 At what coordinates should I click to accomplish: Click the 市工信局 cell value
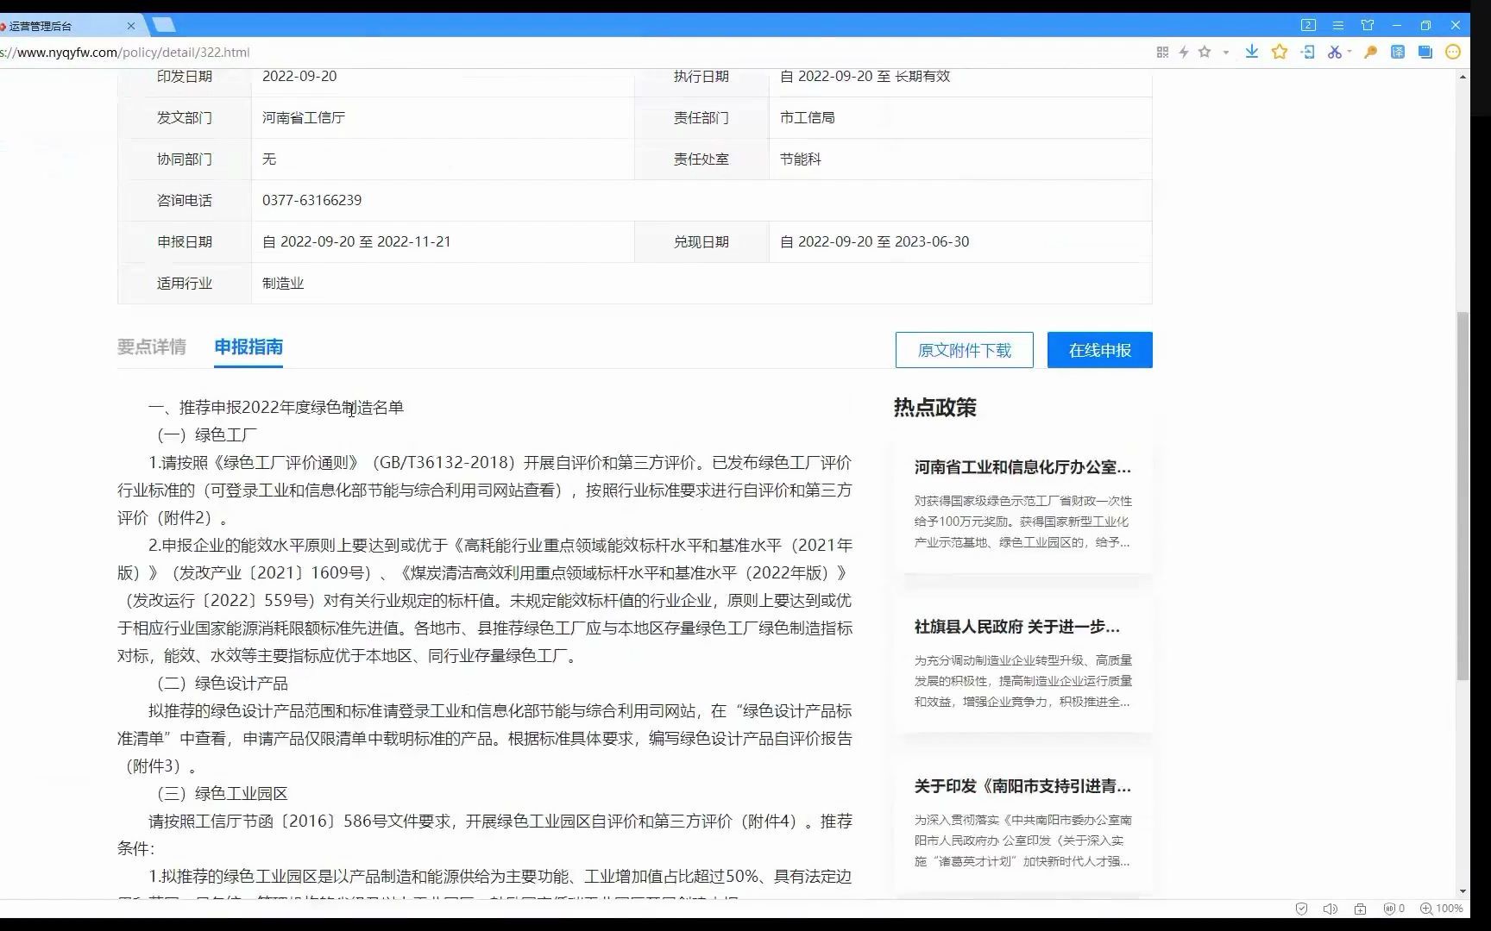[808, 117]
